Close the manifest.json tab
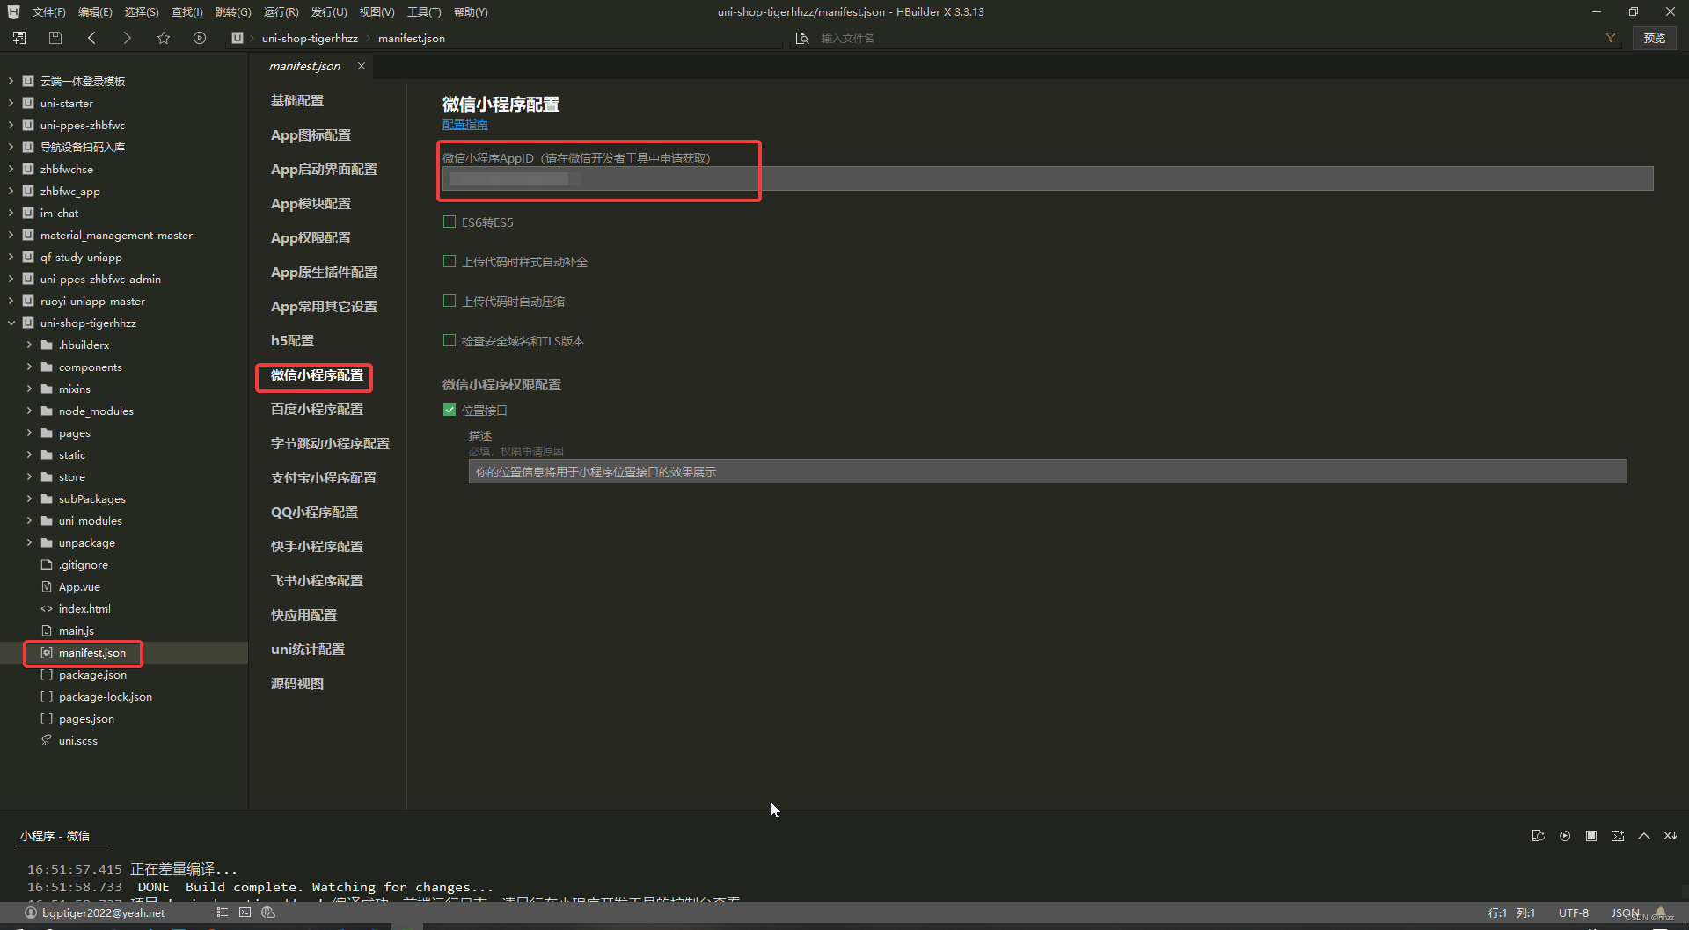The height and width of the screenshot is (930, 1689). click(x=362, y=66)
